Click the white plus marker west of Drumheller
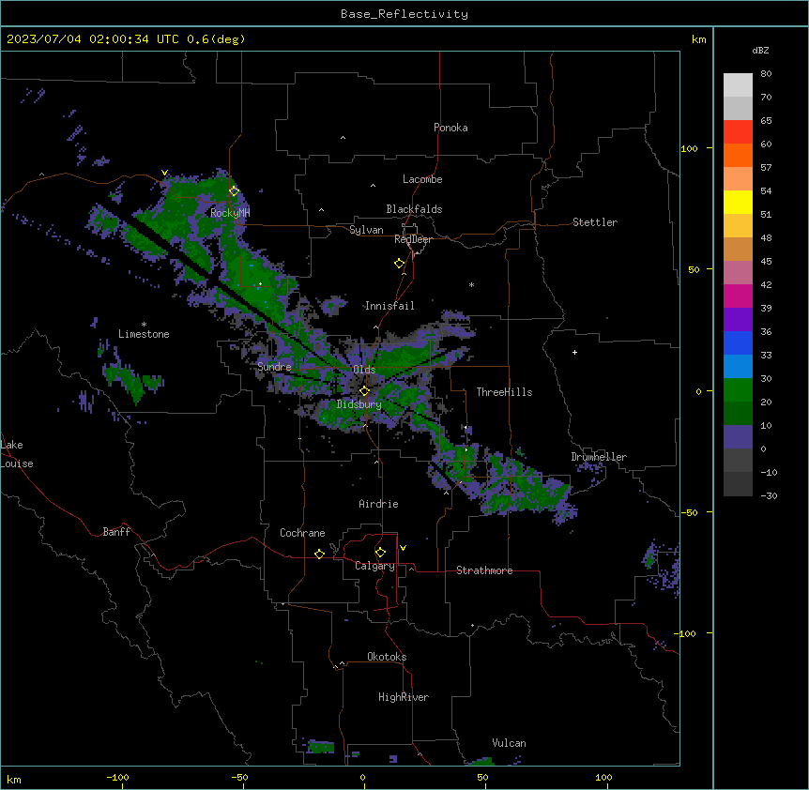 (x=574, y=352)
